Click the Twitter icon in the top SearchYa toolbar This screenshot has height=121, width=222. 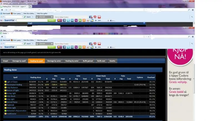[x=68, y=20]
